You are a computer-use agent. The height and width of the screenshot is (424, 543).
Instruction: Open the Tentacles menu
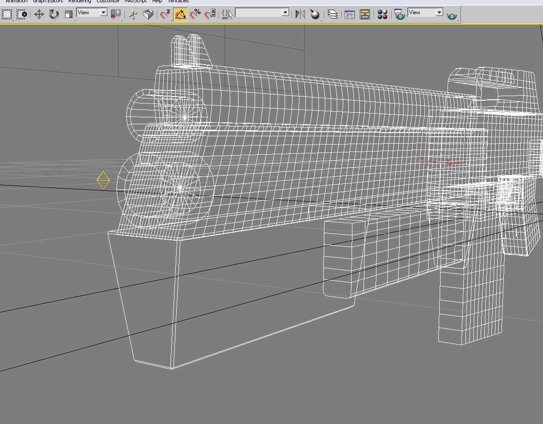pyautogui.click(x=178, y=1)
